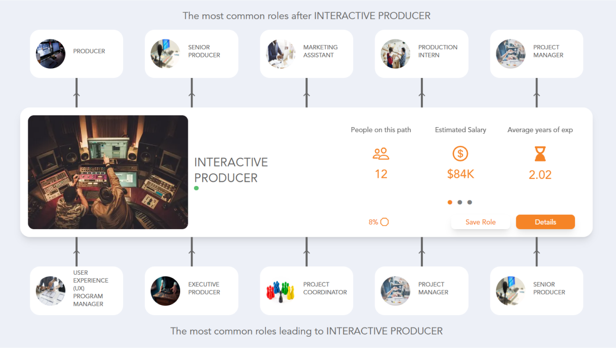The image size is (616, 348).
Task: Select the Marketing Assistant avatar icon
Action: click(280, 53)
